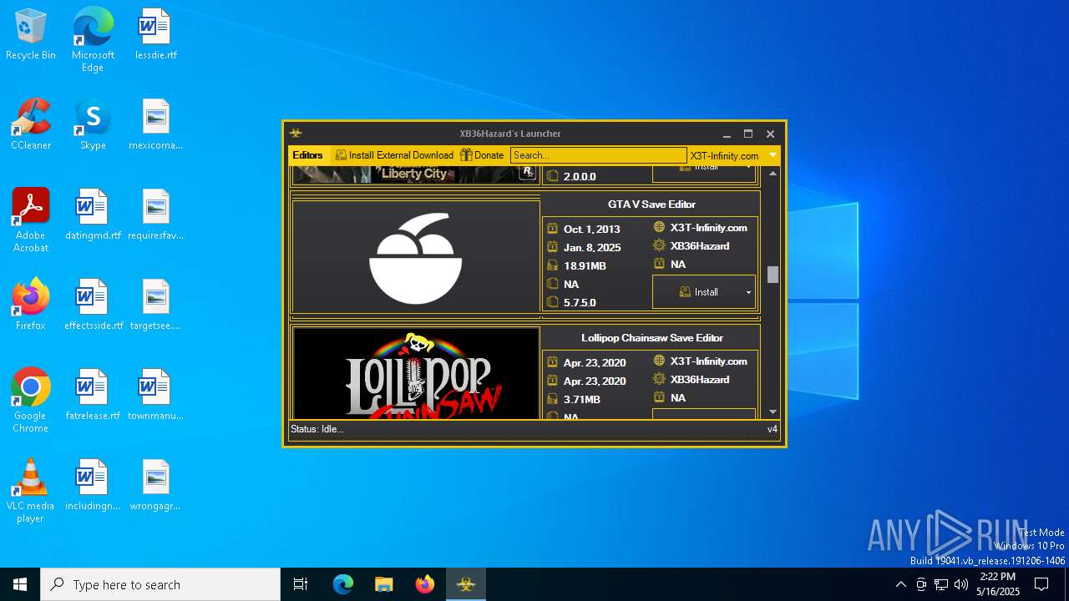1069x601 pixels.
Task: Click the scroll up arrow in the launcher list
Action: point(773,174)
